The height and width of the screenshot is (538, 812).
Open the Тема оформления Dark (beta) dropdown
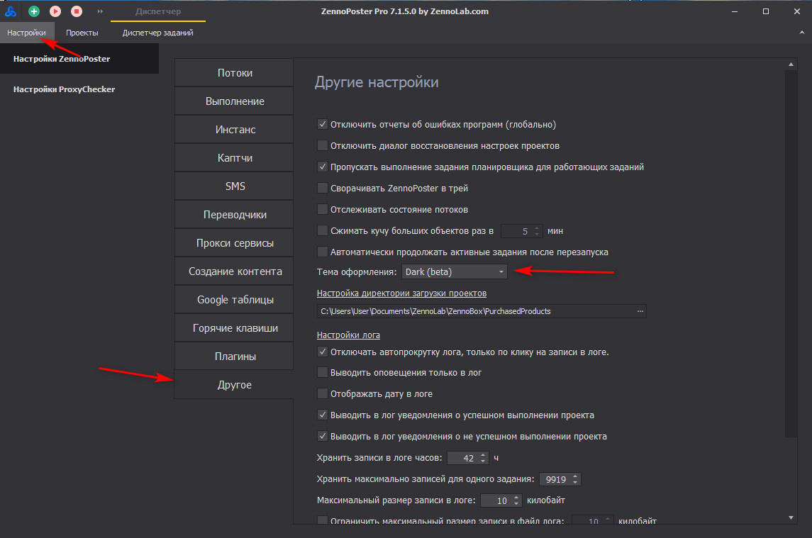click(454, 272)
